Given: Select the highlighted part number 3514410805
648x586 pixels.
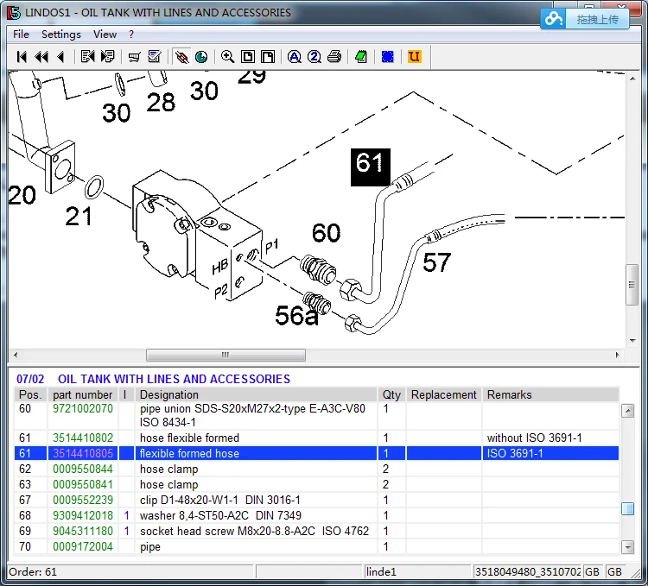Looking at the screenshot, I should pos(83,454).
